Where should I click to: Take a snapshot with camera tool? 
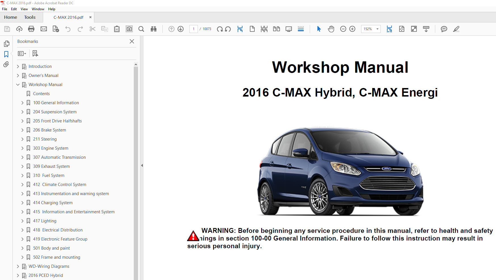coord(129,29)
